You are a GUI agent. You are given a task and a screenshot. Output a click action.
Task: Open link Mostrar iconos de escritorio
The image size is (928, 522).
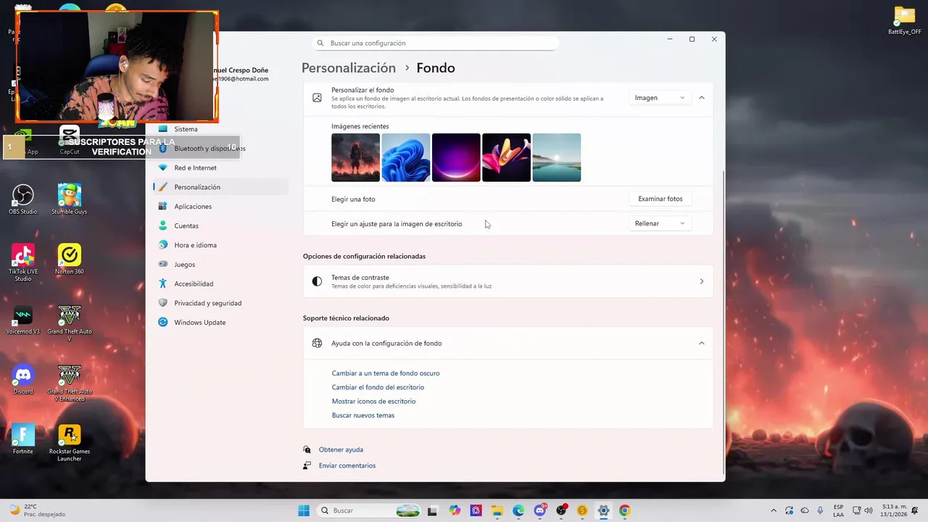click(x=373, y=401)
